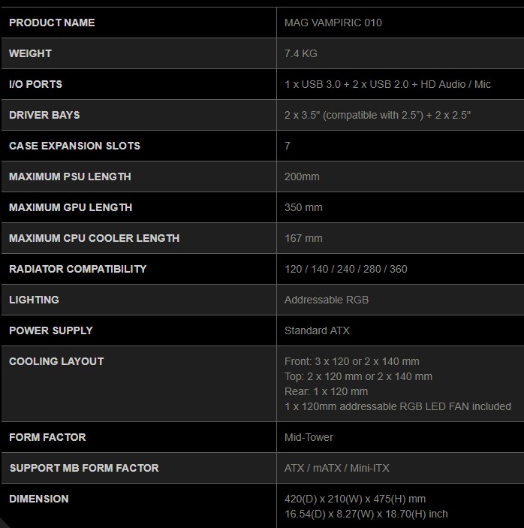Click the Rear 1 x 120 mm line
524x528 pixels.
[326, 391]
